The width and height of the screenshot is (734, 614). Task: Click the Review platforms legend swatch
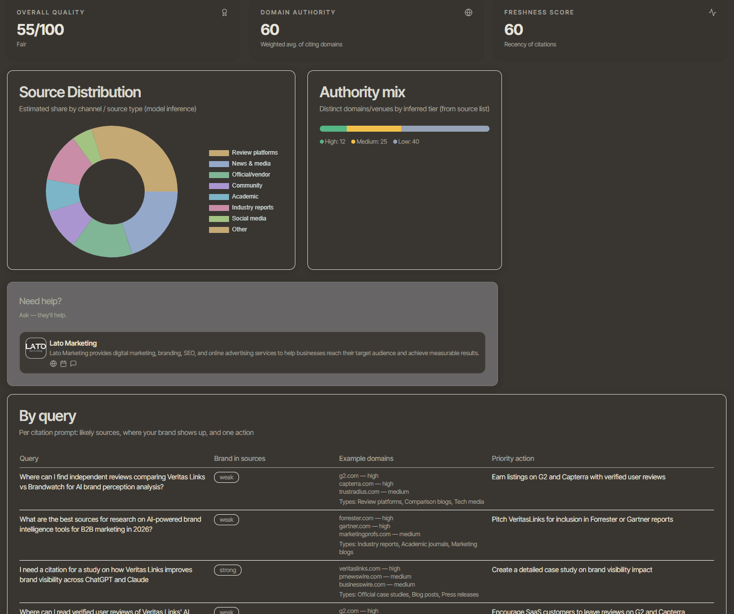coord(219,153)
